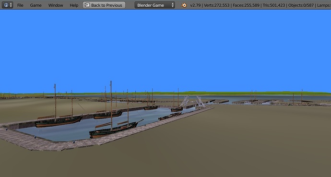Image resolution: width=331 pixels, height=177 pixels.
Task: Click the Objects:0/587 statistic
Action: click(301, 5)
